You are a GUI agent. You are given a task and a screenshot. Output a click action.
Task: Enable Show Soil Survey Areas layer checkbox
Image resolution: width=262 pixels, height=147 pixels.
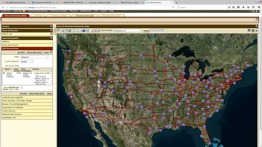tap(22, 88)
